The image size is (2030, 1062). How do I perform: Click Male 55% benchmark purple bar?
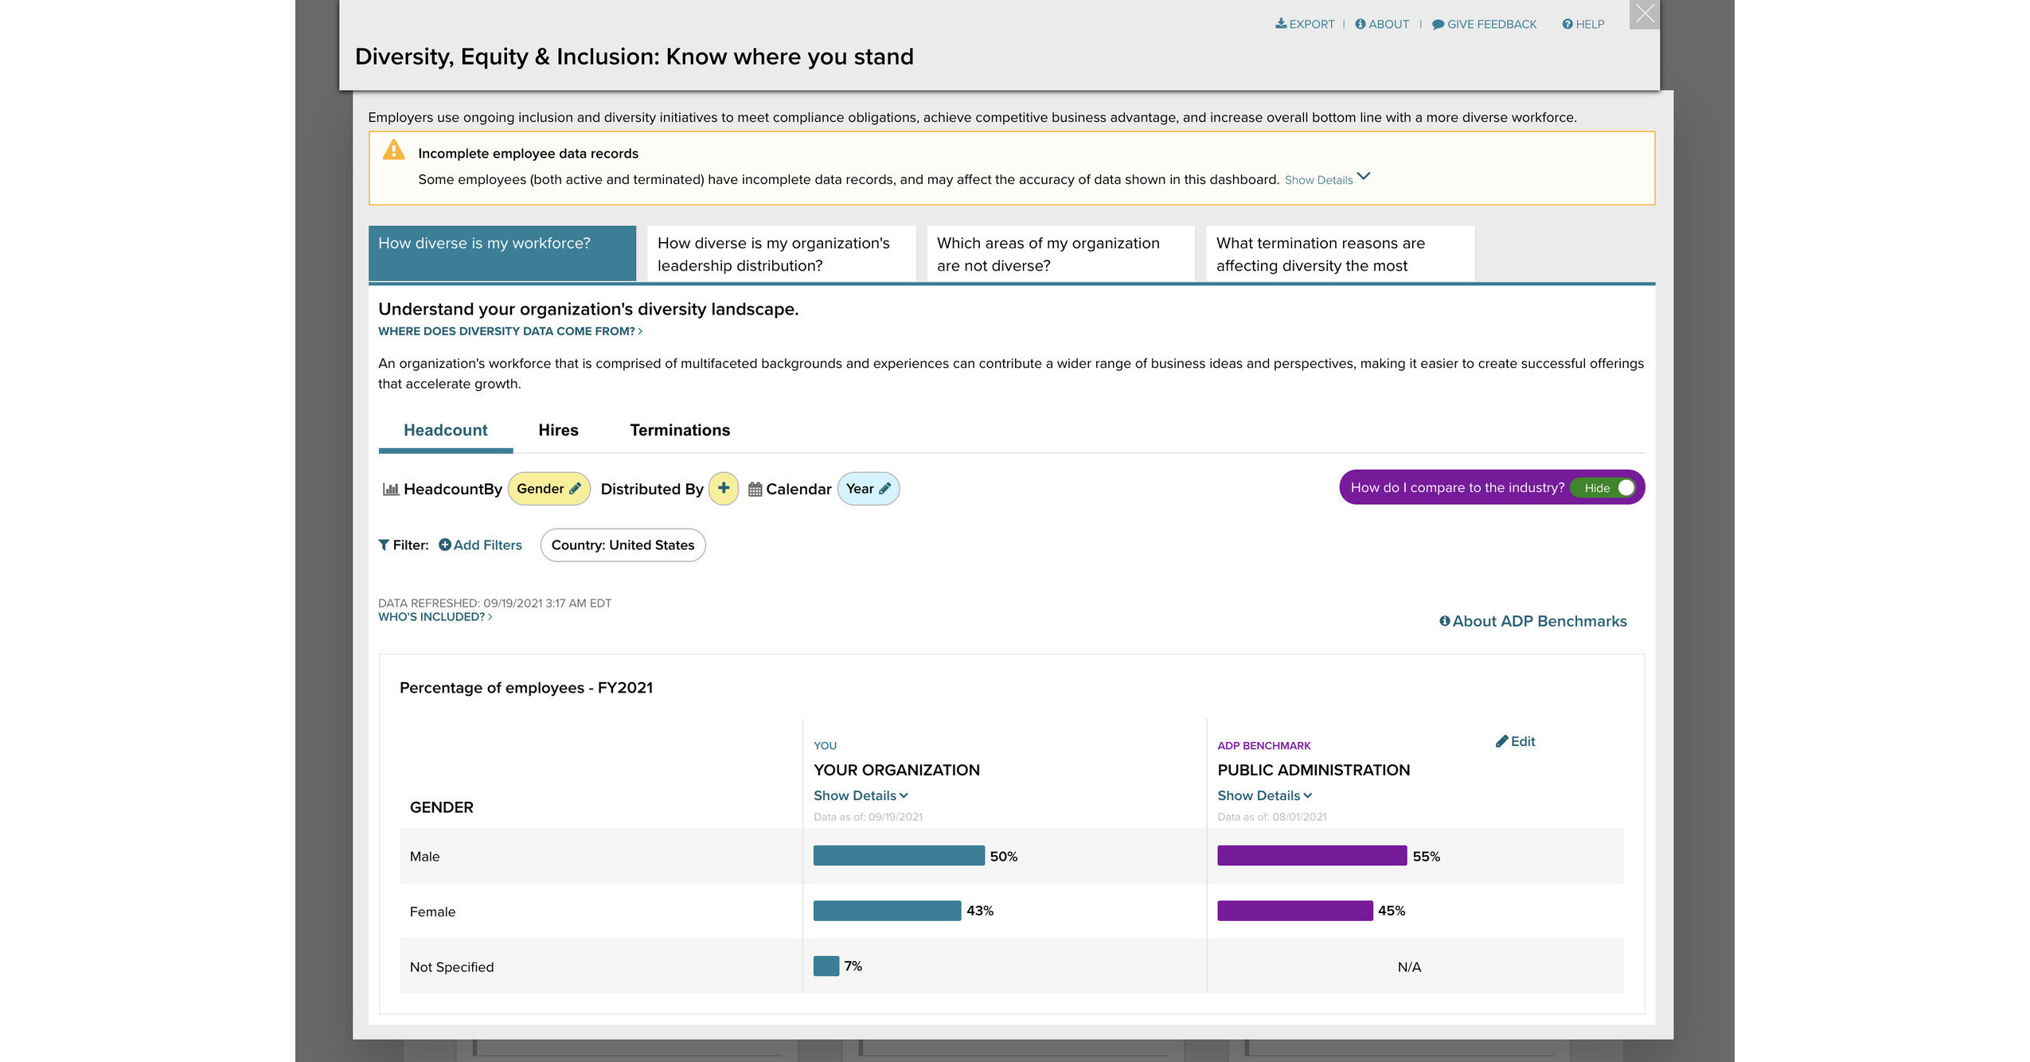[x=1312, y=856]
